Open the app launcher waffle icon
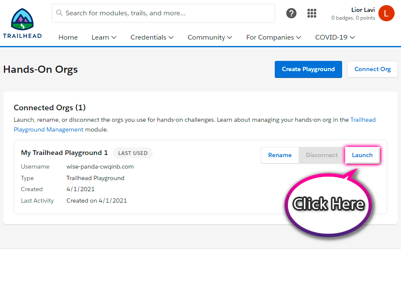 312,13
